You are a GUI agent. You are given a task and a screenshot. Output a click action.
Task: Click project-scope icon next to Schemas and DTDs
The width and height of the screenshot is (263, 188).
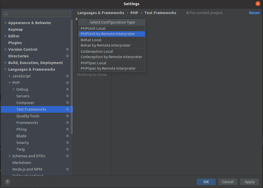pyautogui.click(x=67, y=156)
